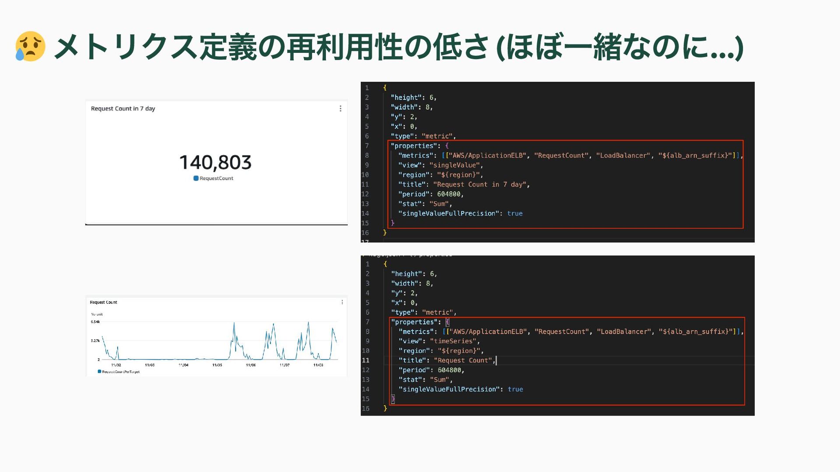840x472 pixels.
Task: Click the "No unit" label on the chart
Action: pos(97,314)
